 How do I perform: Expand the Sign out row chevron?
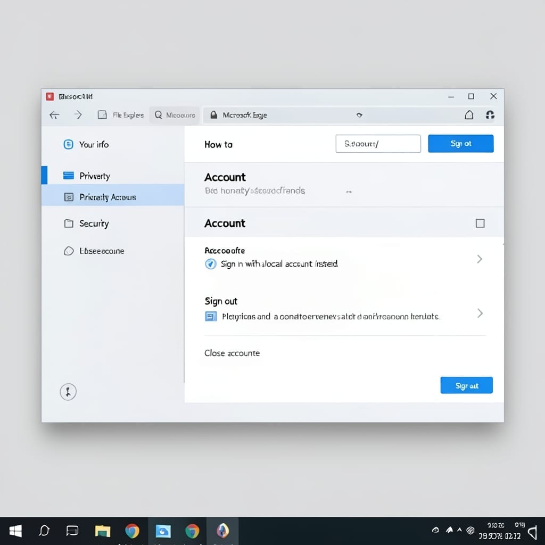click(480, 313)
